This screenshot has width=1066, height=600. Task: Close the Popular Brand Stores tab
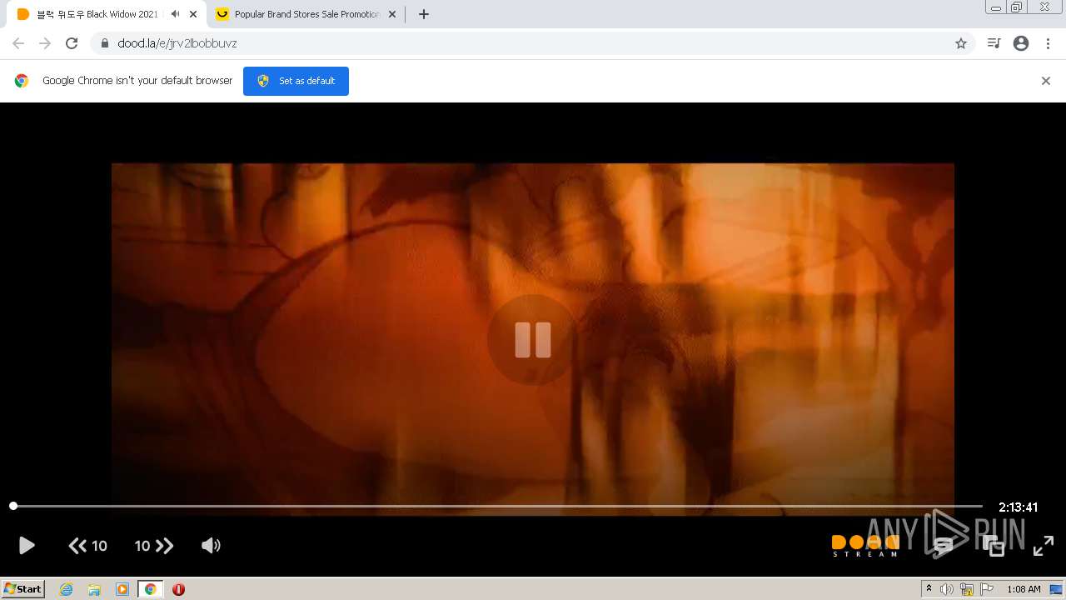[392, 14]
